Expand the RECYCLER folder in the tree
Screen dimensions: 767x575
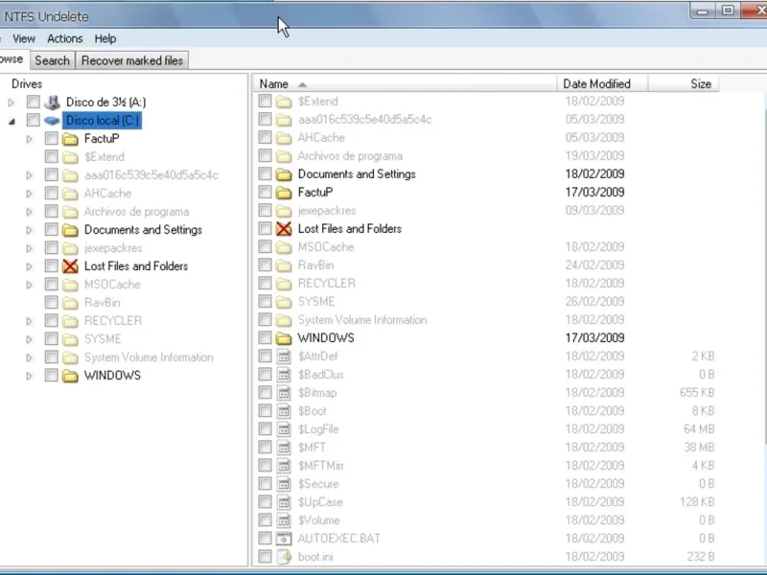(30, 322)
